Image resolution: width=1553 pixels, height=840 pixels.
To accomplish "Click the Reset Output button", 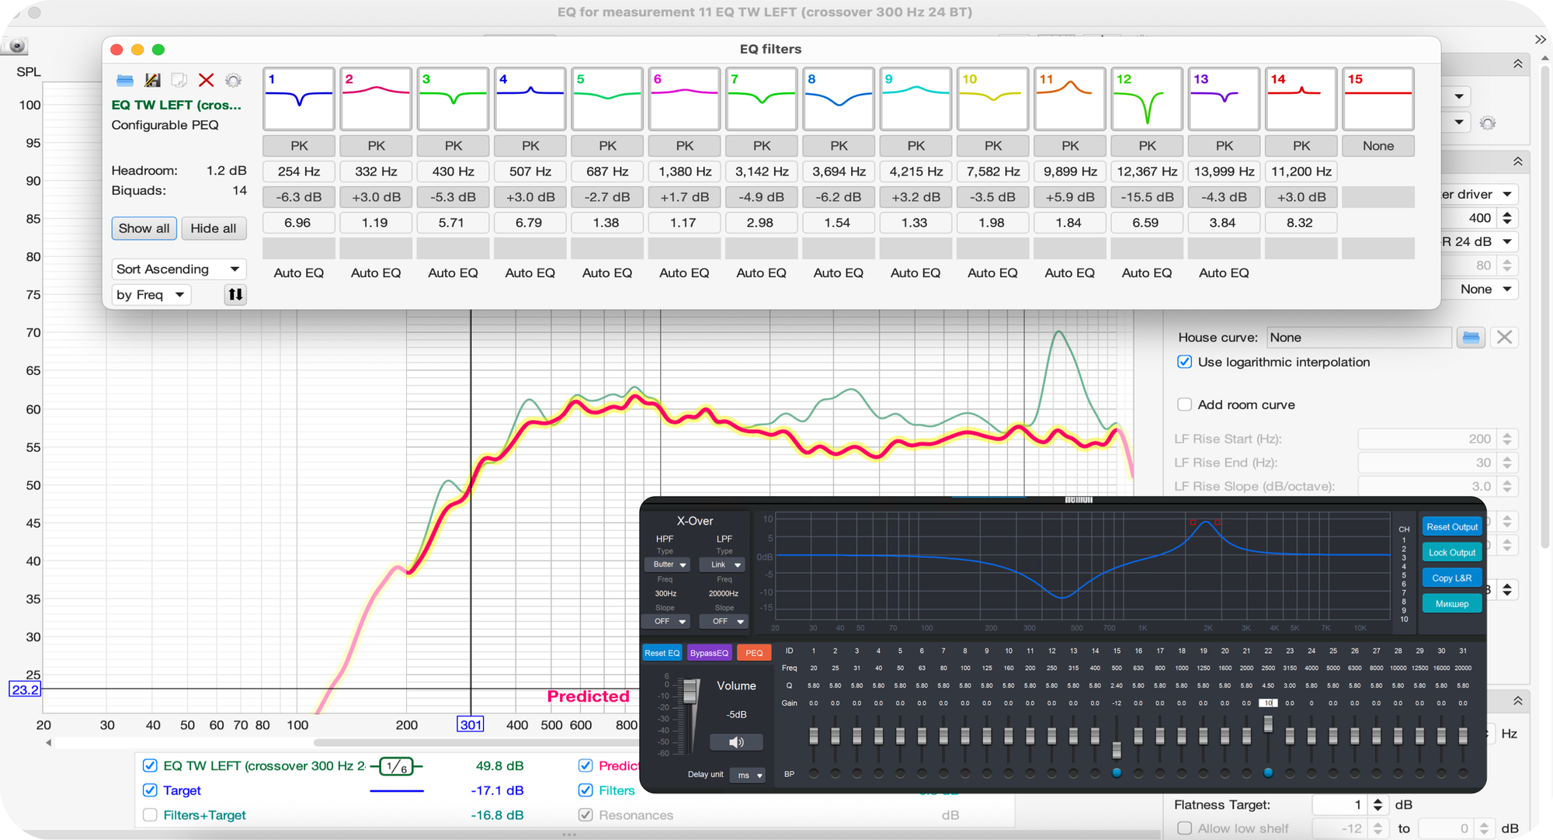I will pyautogui.click(x=1451, y=527).
